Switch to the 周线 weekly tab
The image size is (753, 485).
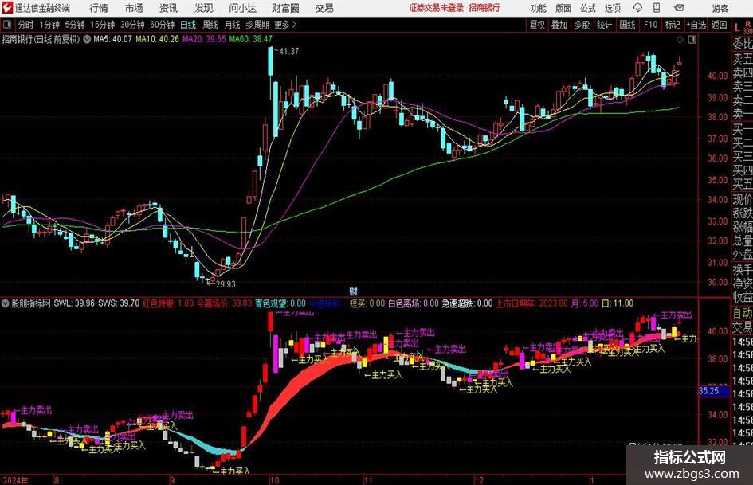pos(210,25)
